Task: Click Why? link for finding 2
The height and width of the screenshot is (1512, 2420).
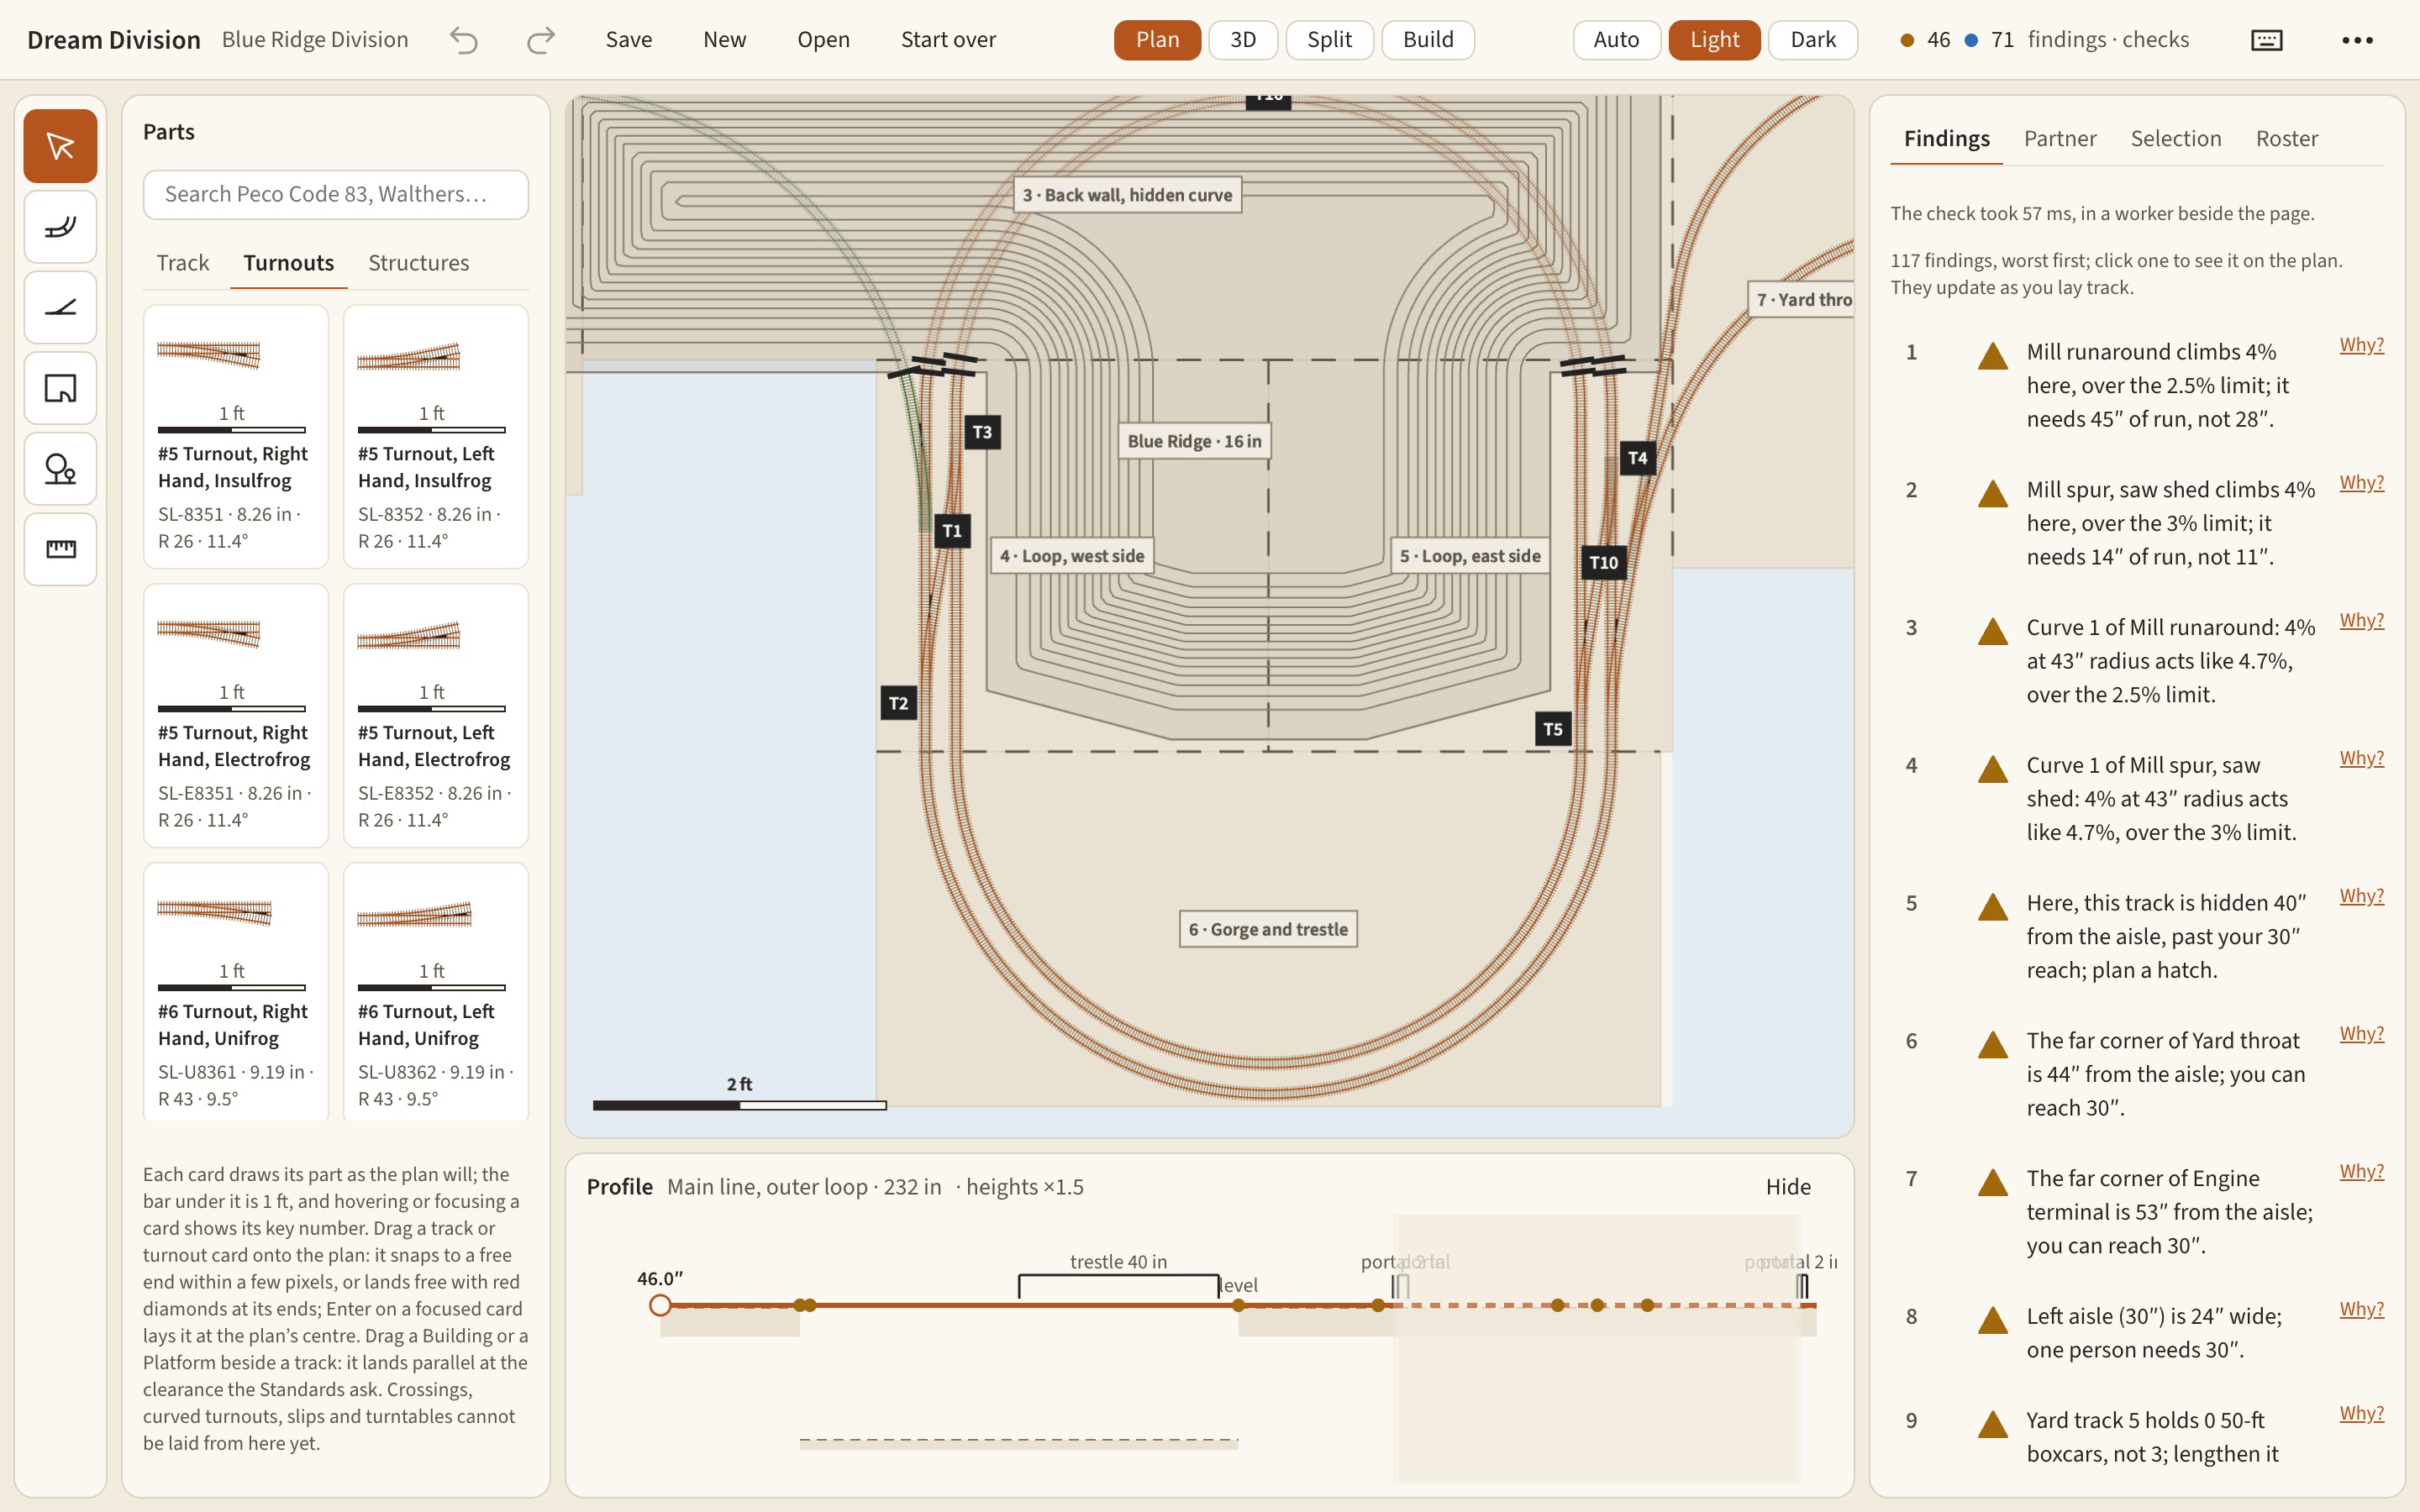Action: 2361,483
